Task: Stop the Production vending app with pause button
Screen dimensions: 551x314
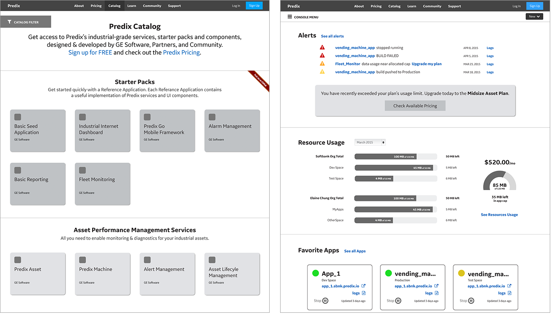Action: coord(398,301)
